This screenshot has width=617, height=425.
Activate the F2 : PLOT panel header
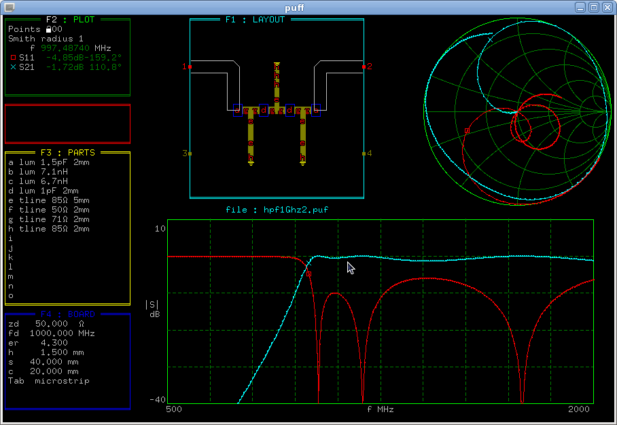tap(70, 20)
